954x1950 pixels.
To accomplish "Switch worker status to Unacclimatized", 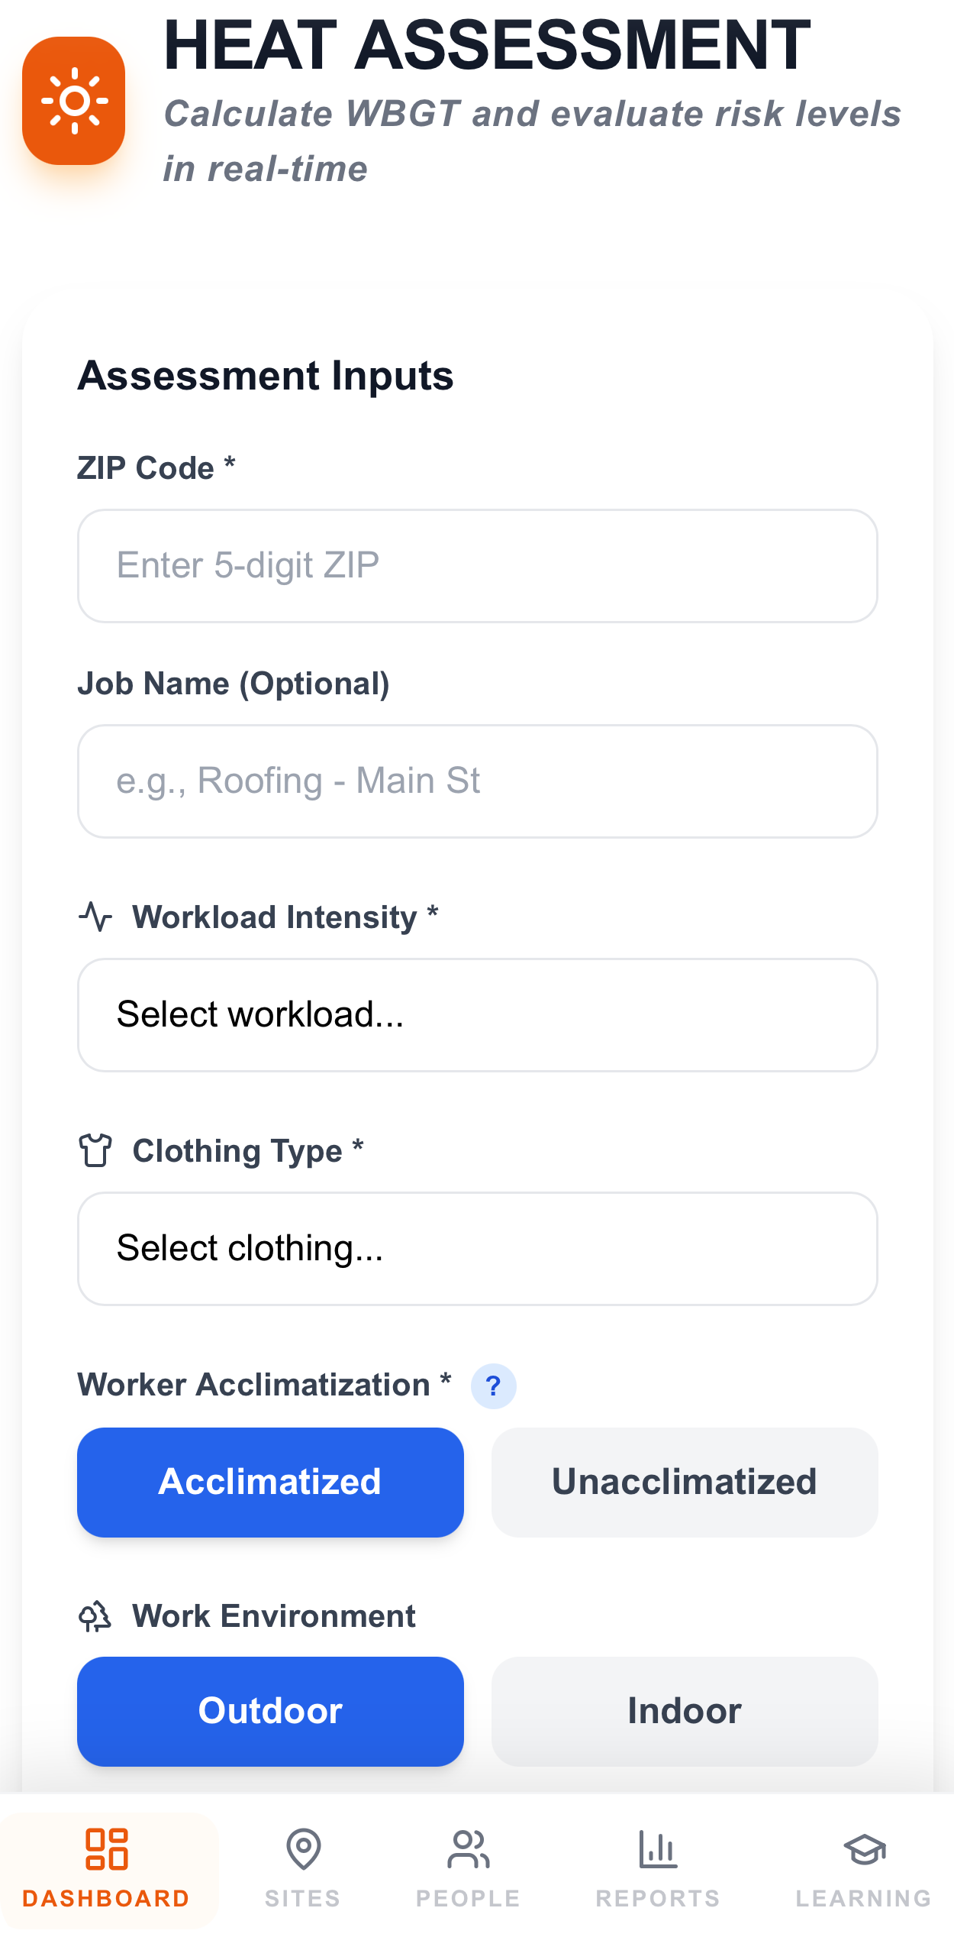I will pyautogui.click(x=684, y=1482).
